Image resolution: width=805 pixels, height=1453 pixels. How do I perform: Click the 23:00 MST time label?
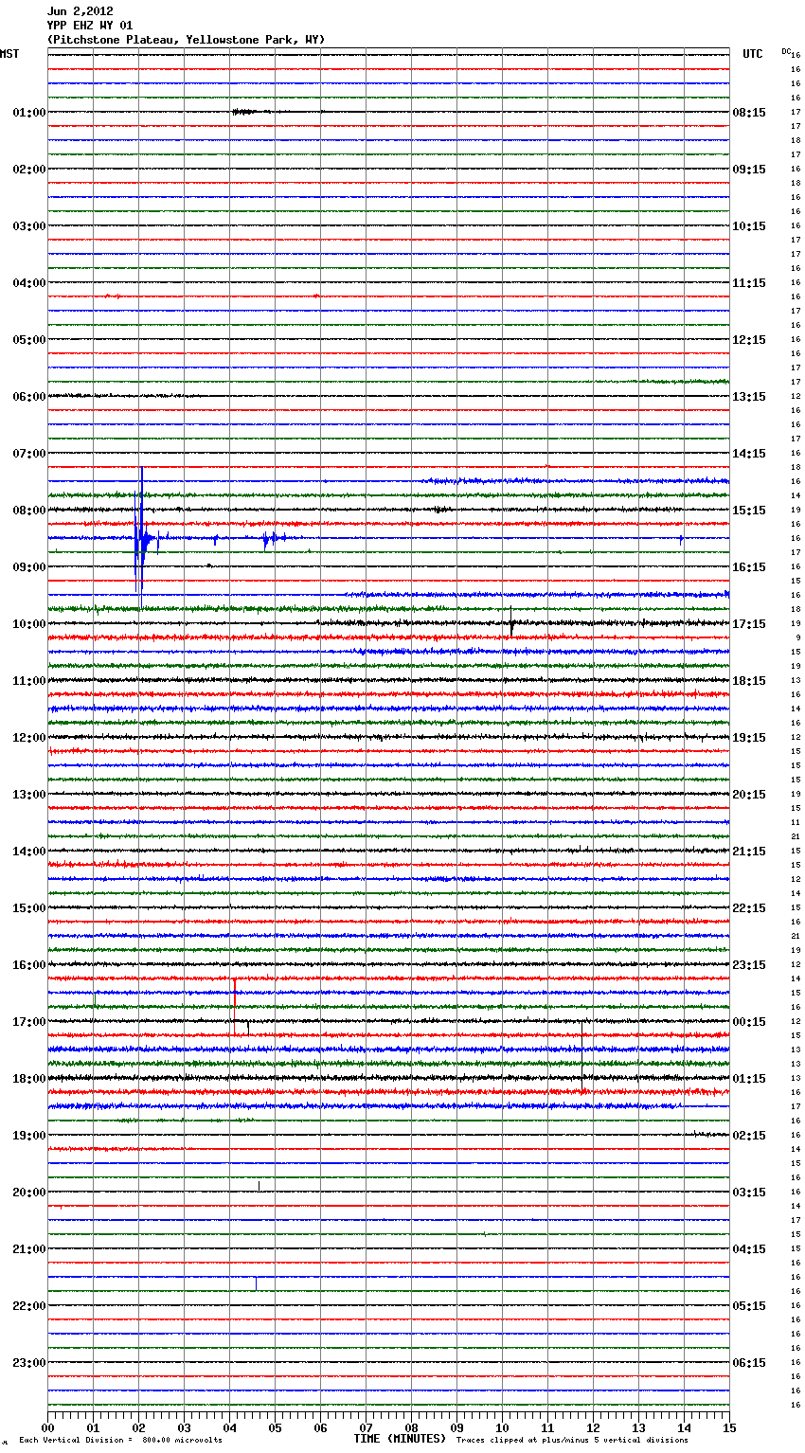click(28, 1363)
